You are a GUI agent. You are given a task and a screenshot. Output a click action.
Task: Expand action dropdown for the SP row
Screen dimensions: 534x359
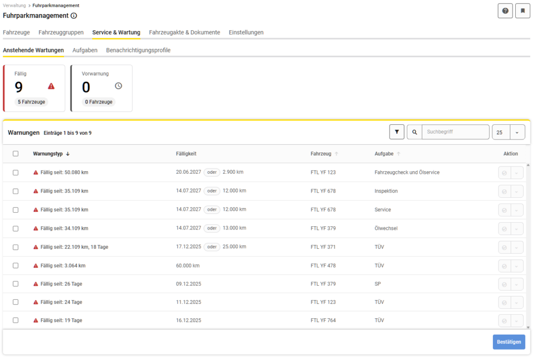517,284
